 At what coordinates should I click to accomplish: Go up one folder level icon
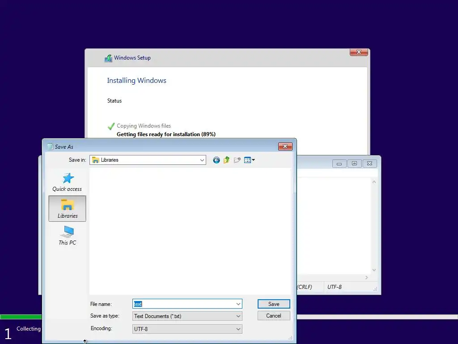[x=226, y=160]
